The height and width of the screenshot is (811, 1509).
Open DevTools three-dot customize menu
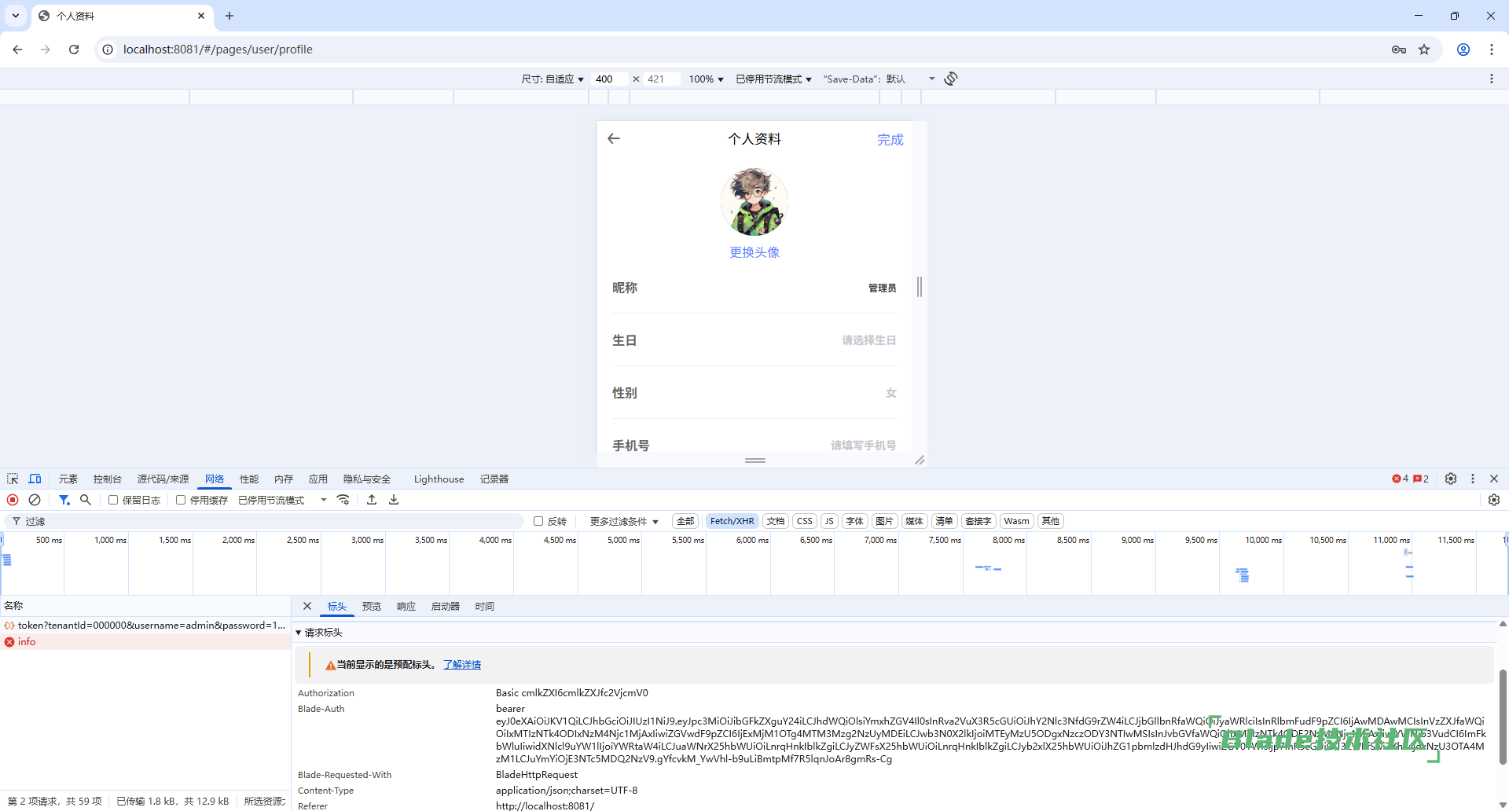click(x=1473, y=479)
